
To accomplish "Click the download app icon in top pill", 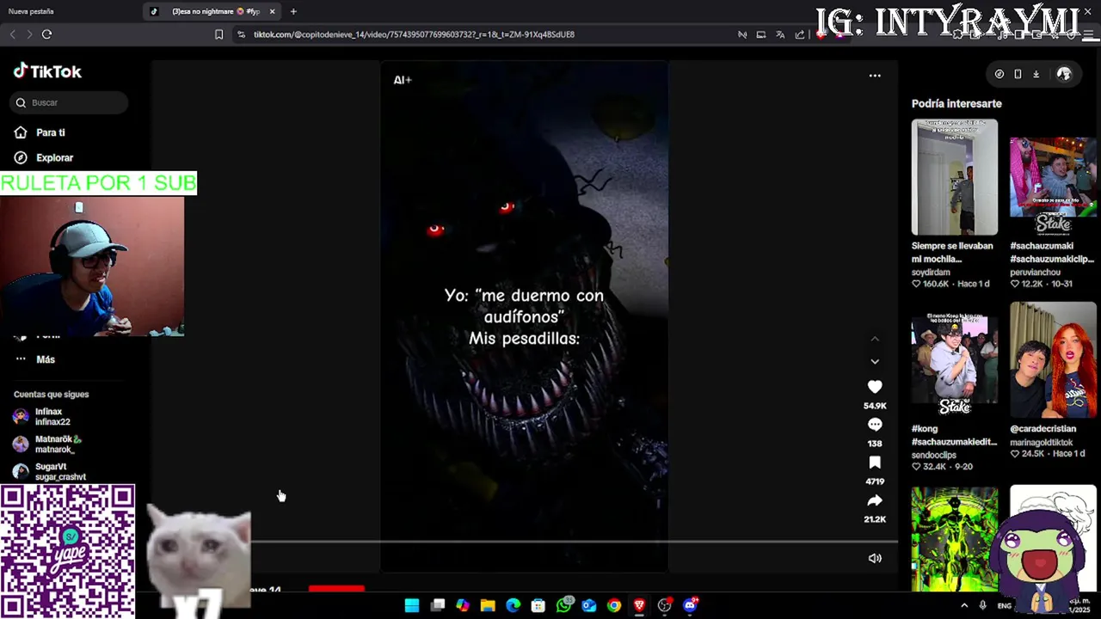I will [1036, 74].
